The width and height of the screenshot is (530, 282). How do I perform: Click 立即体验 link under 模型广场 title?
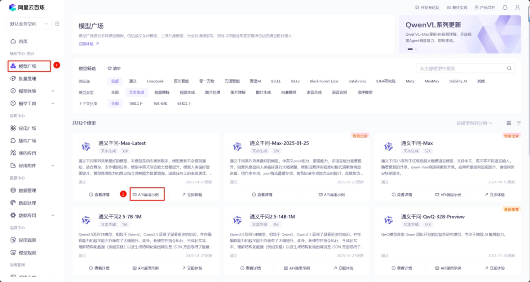(x=88, y=44)
